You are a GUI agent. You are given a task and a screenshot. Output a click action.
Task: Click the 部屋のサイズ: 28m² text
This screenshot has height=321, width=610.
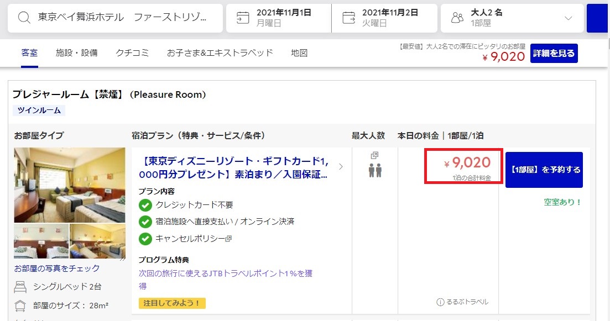pyautogui.click(x=70, y=306)
